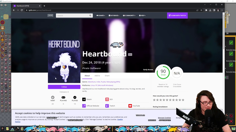Select the Share tab
This screenshot has width=236, height=132.
[x=107, y=76]
